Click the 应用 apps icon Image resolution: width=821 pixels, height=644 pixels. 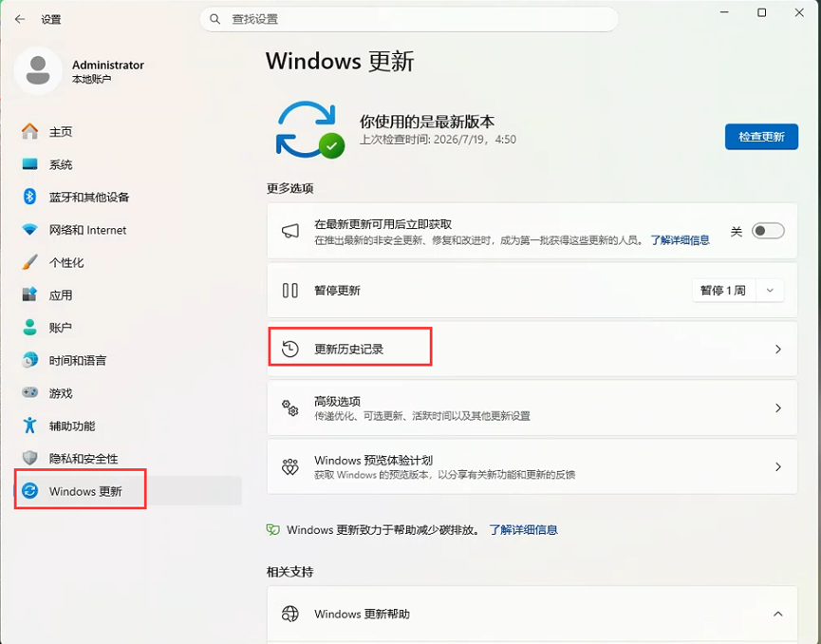tap(29, 294)
